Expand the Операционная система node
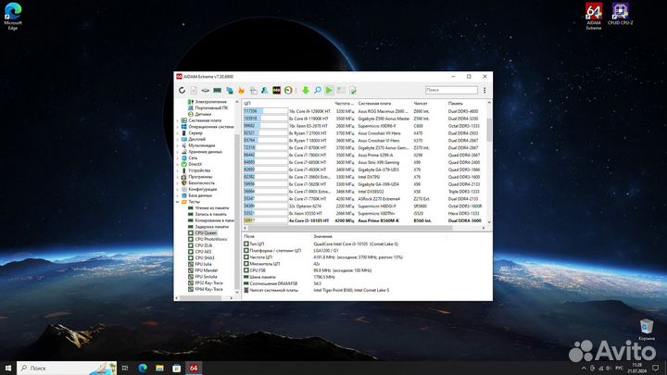Image resolution: width=667 pixels, height=375 pixels. (177, 127)
